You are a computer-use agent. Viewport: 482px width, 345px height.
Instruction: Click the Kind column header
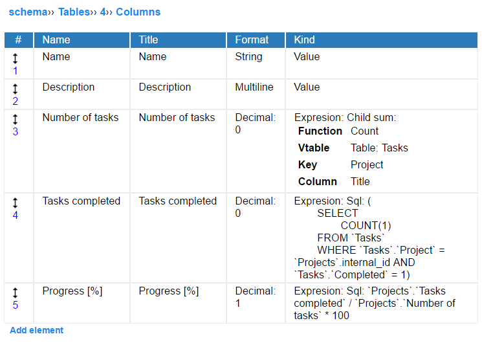click(382, 40)
